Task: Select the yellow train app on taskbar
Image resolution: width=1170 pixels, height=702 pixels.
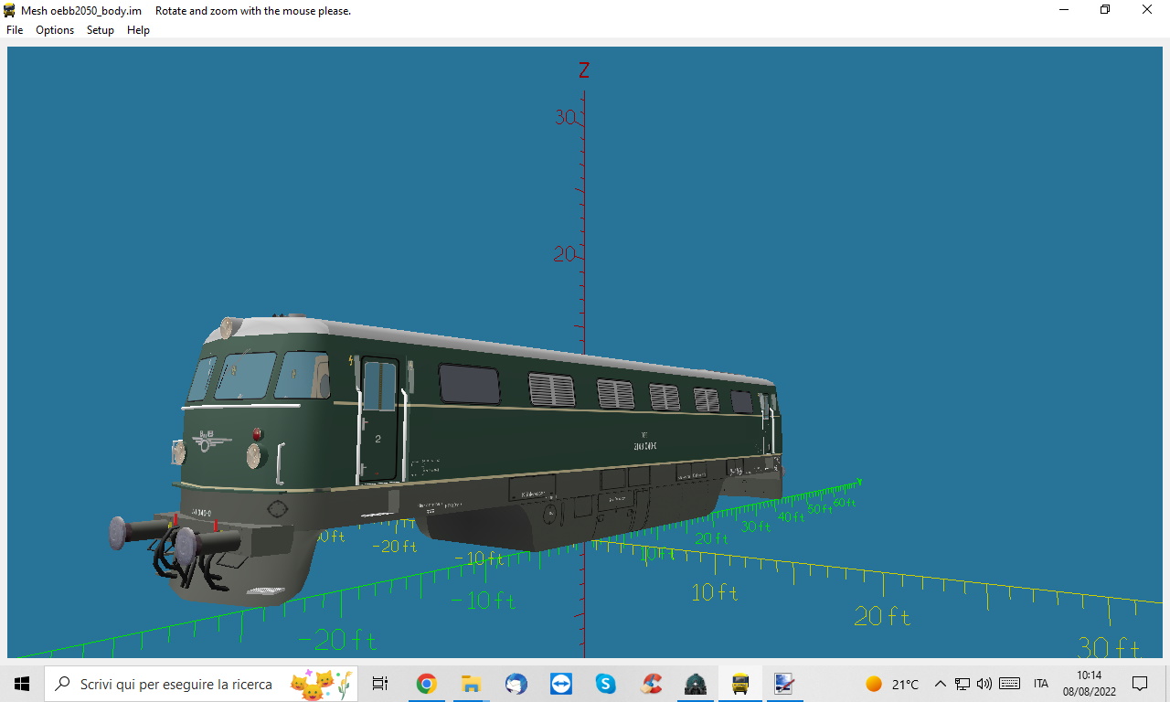Action: point(740,684)
